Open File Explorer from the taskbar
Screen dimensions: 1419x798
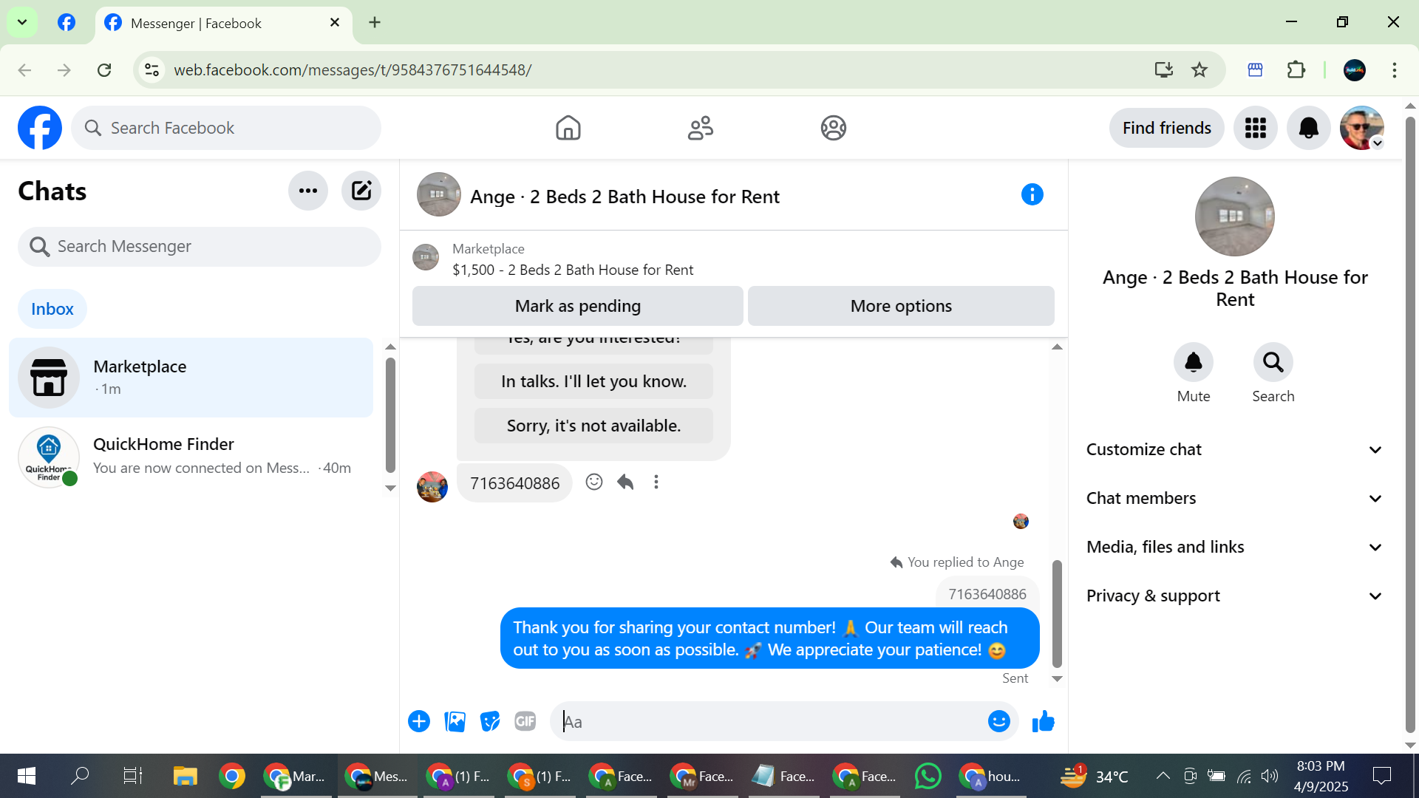pyautogui.click(x=185, y=776)
